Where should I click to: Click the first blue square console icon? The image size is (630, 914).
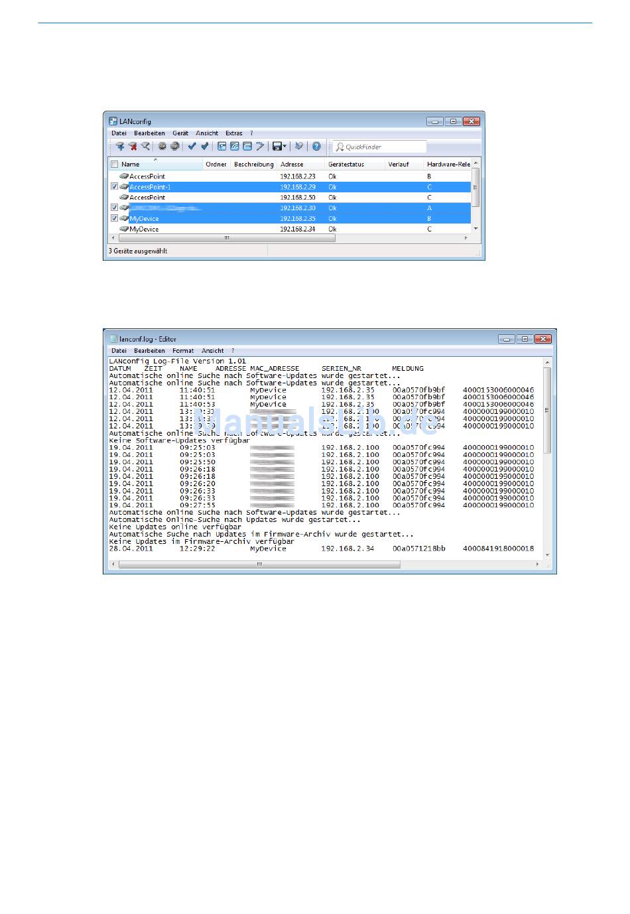(x=222, y=147)
